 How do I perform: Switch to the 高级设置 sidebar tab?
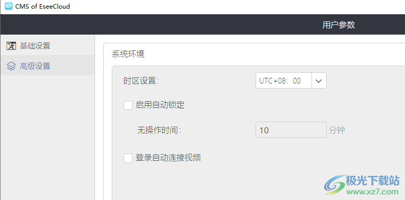[x=47, y=65]
